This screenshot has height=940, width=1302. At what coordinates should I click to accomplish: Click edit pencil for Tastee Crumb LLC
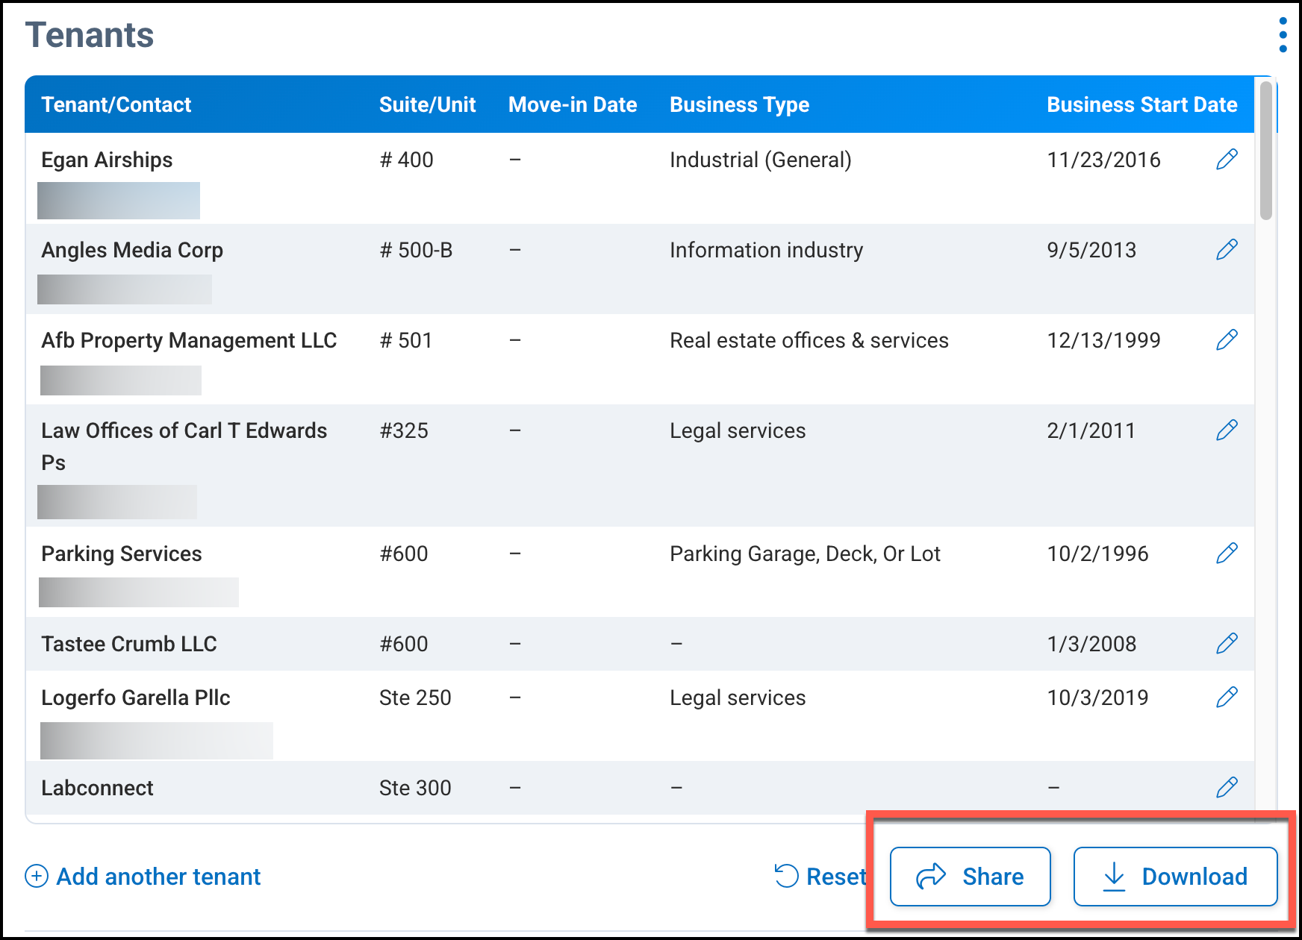pos(1227,643)
